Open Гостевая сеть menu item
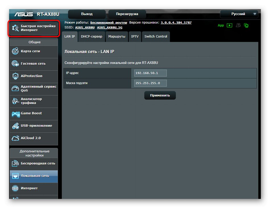Image resolution: width=270 pixels, height=208 pixels. point(34,64)
